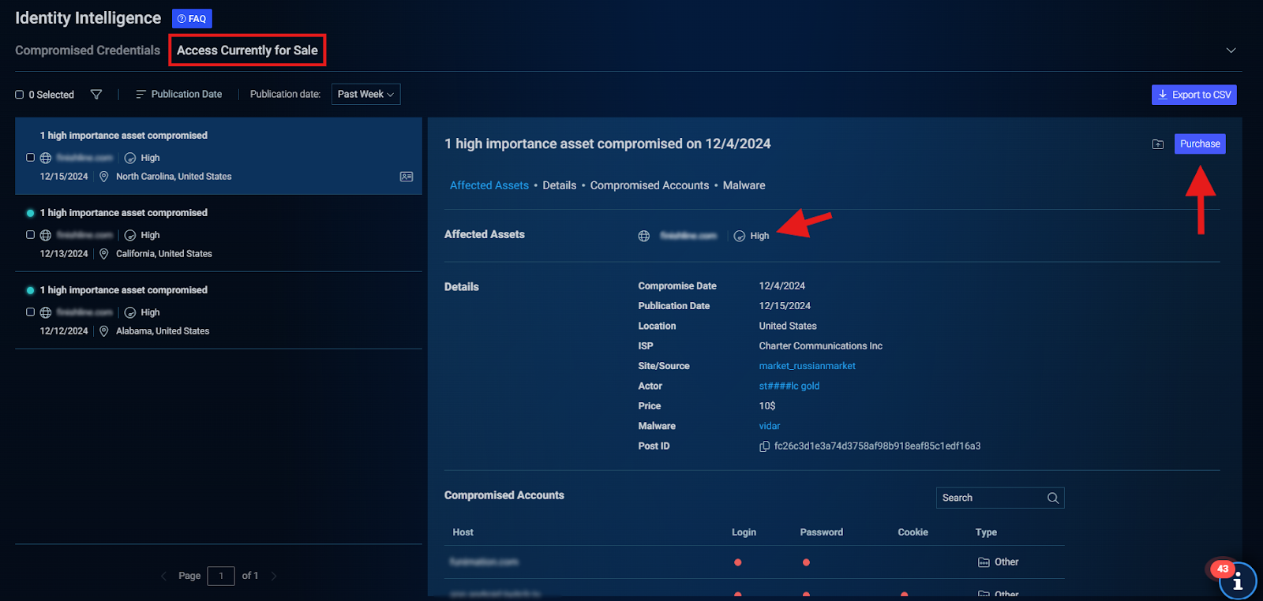Screen dimensions: 1263x601
Task: Click the Purchase button
Action: 1199,144
